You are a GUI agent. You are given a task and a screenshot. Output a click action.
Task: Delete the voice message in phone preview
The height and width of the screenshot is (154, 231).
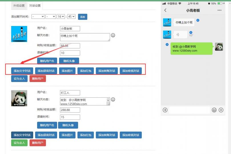191,33
